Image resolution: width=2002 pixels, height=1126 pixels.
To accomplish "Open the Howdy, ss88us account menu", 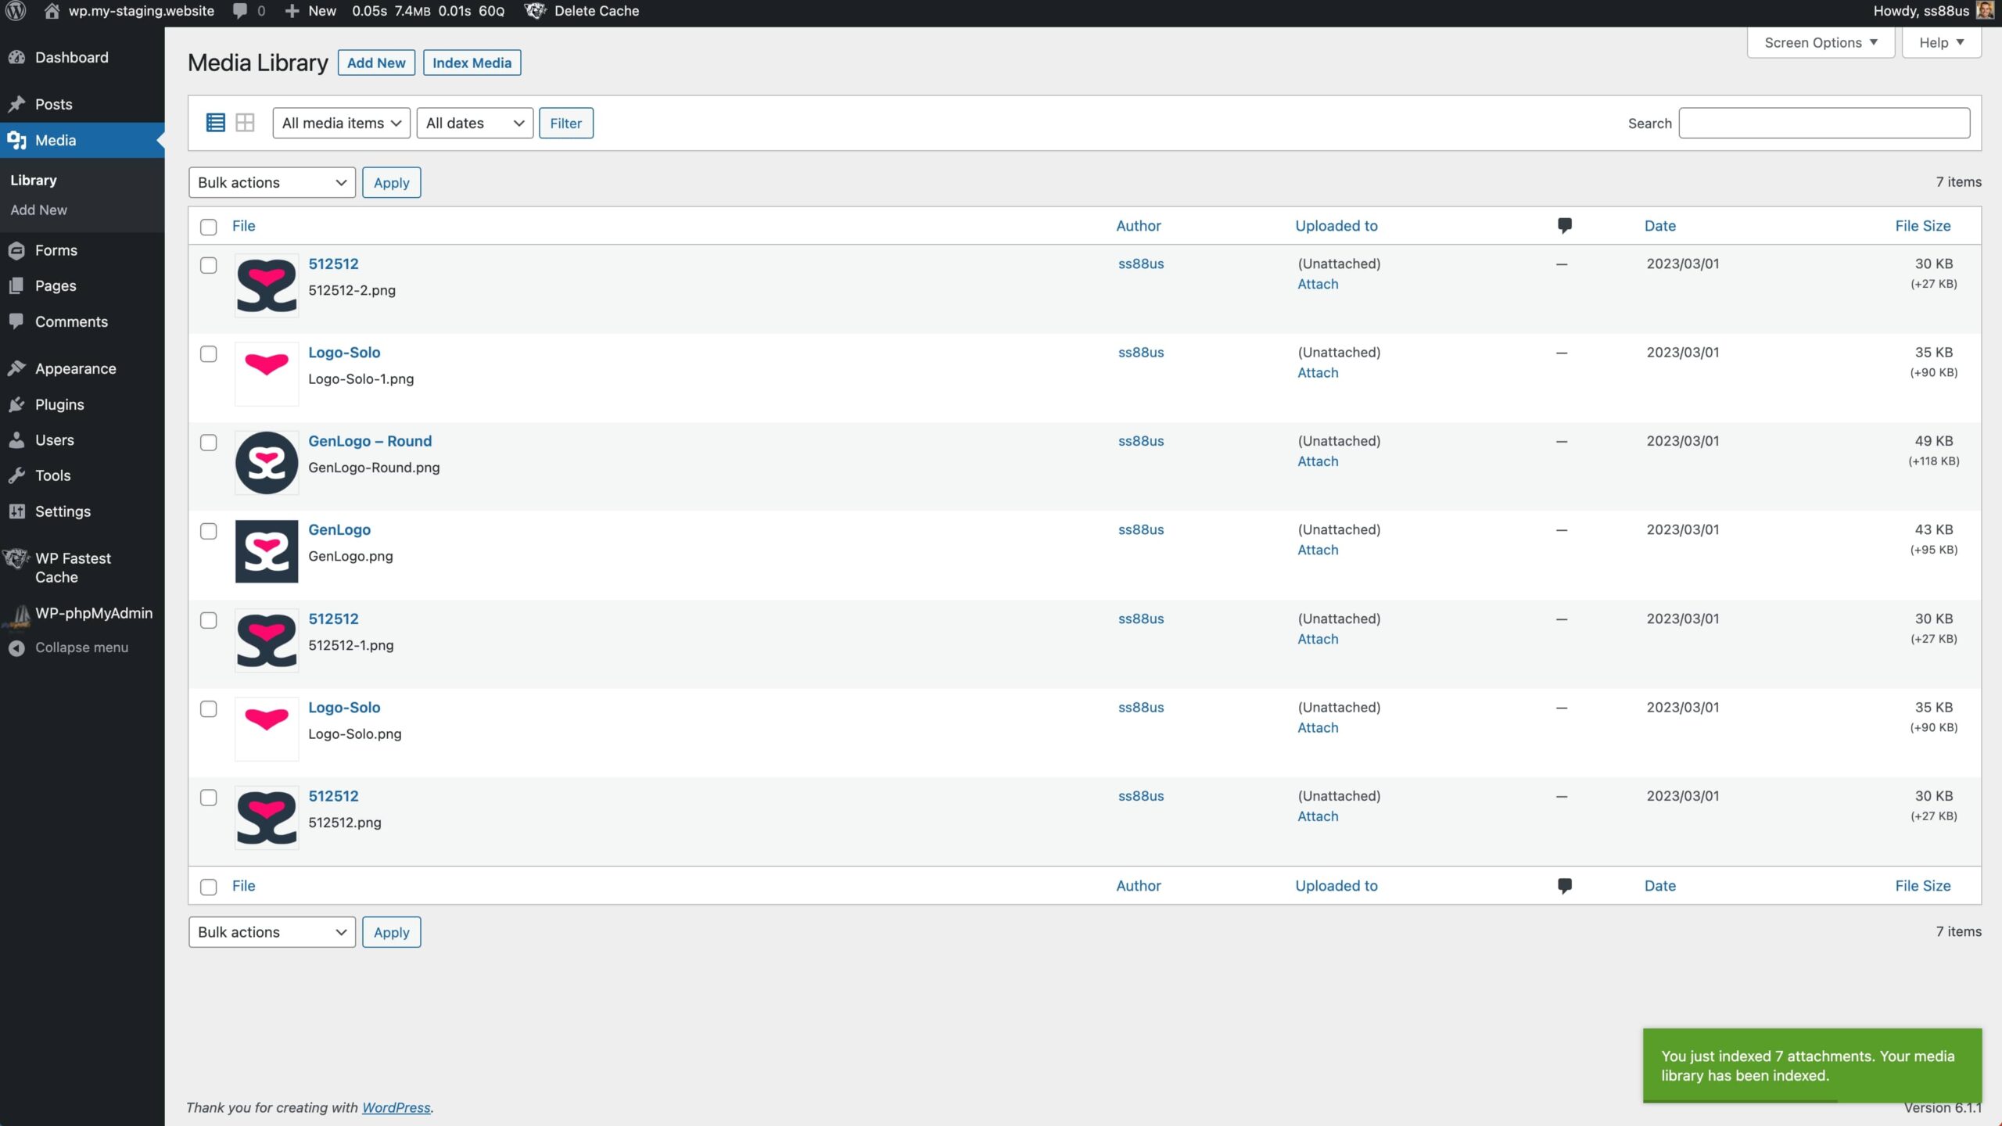I will pos(1933,11).
